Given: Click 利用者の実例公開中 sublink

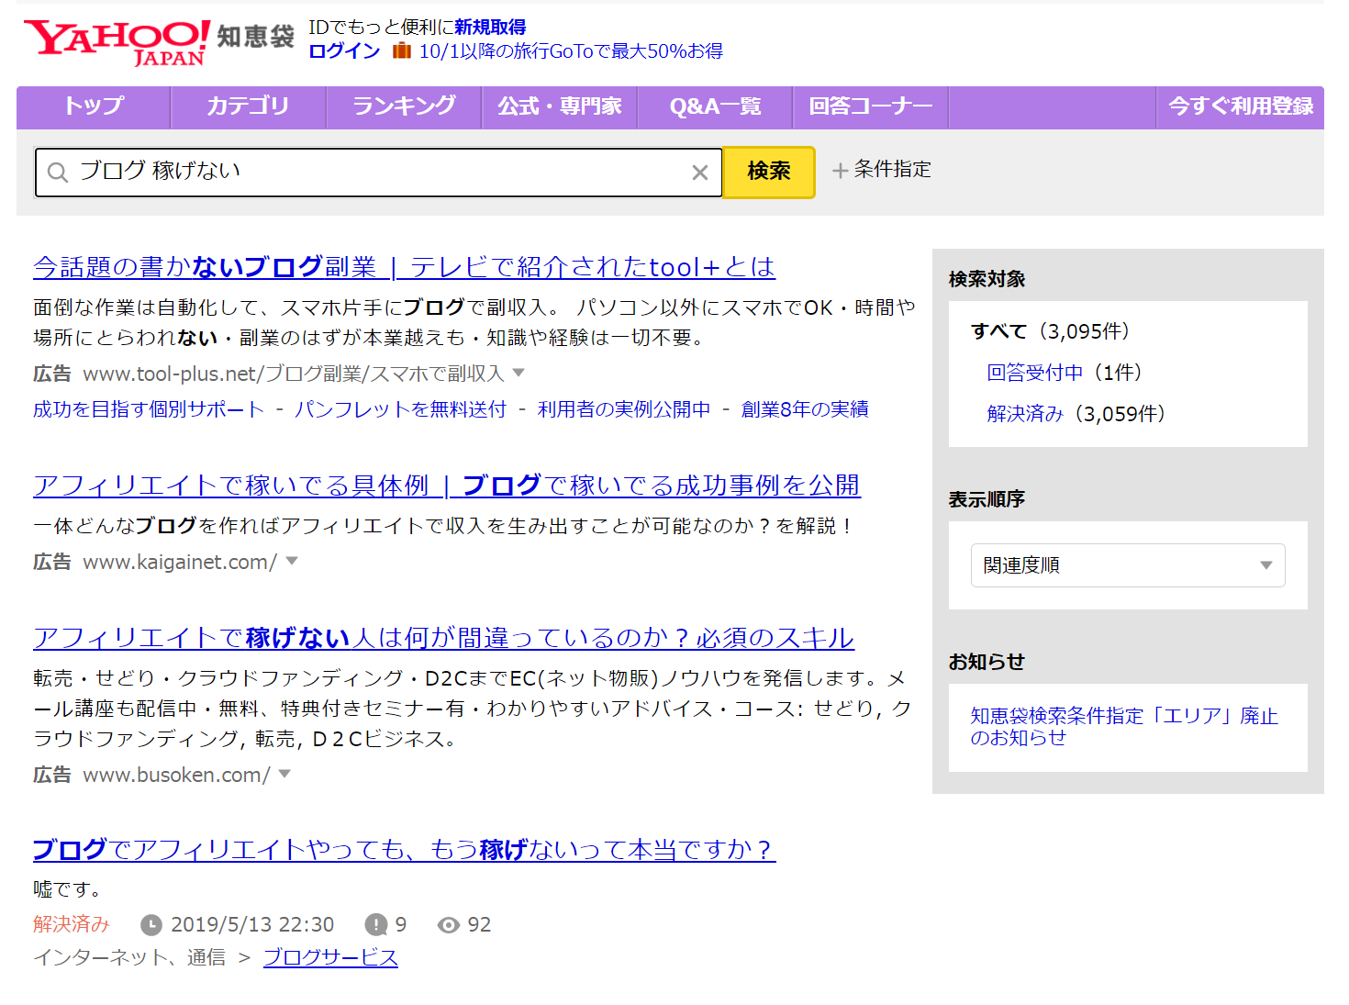Looking at the screenshot, I should tap(624, 409).
